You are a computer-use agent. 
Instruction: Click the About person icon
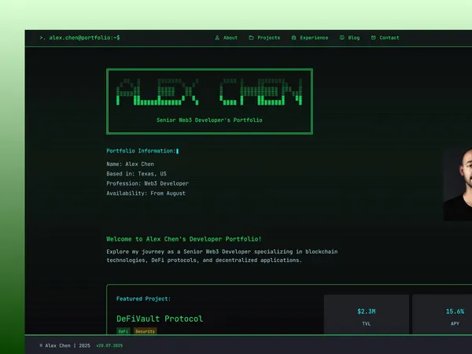[x=217, y=38]
